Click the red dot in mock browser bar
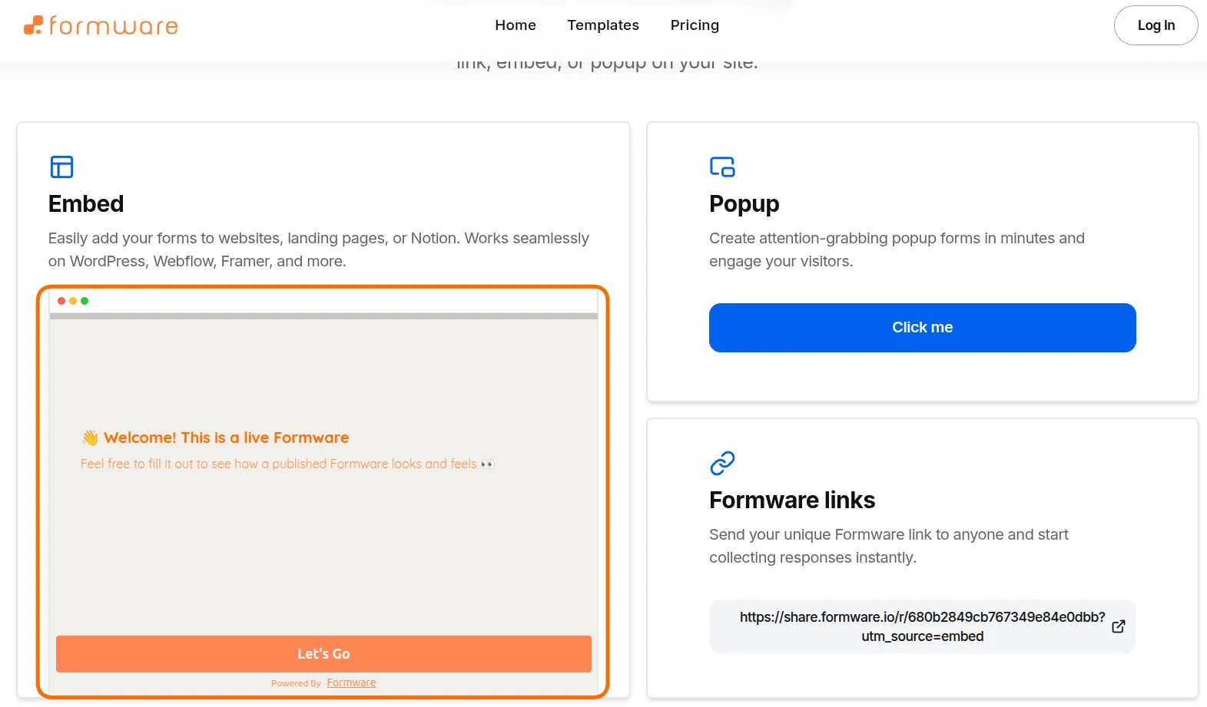The height and width of the screenshot is (707, 1207). tap(61, 301)
